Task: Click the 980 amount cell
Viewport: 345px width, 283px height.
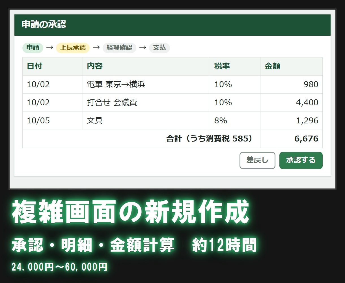Action: point(291,84)
